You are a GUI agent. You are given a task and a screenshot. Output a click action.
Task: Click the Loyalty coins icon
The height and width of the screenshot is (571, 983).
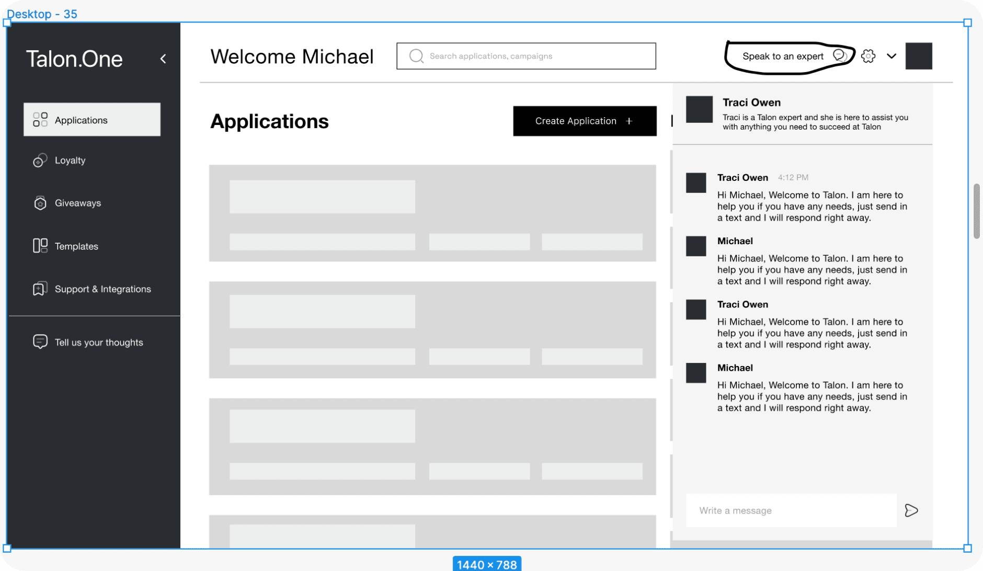[40, 161]
